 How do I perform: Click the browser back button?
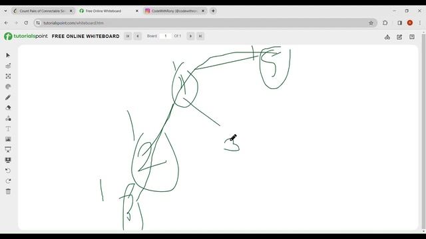pos(6,23)
